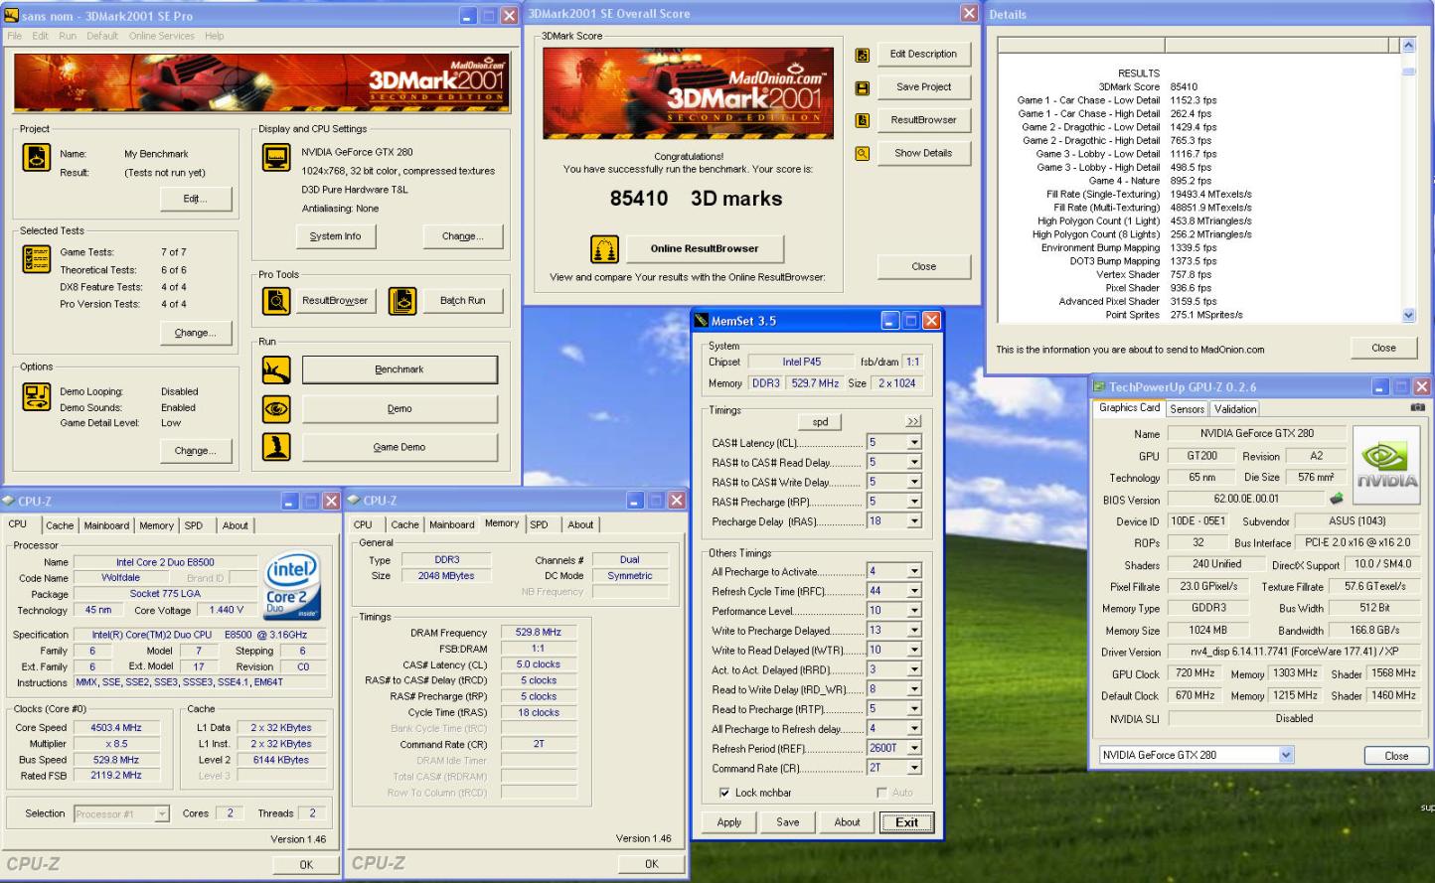Image resolution: width=1435 pixels, height=883 pixels.
Task: Click the Selected Tests checklist icon
Action: coord(37,258)
